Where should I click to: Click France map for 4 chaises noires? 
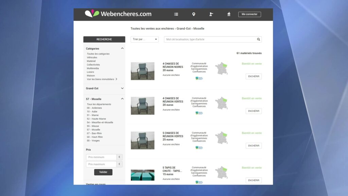coord(221,68)
